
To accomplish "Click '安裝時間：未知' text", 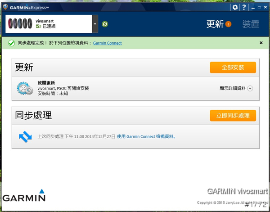I will pyautogui.click(x=53, y=94).
